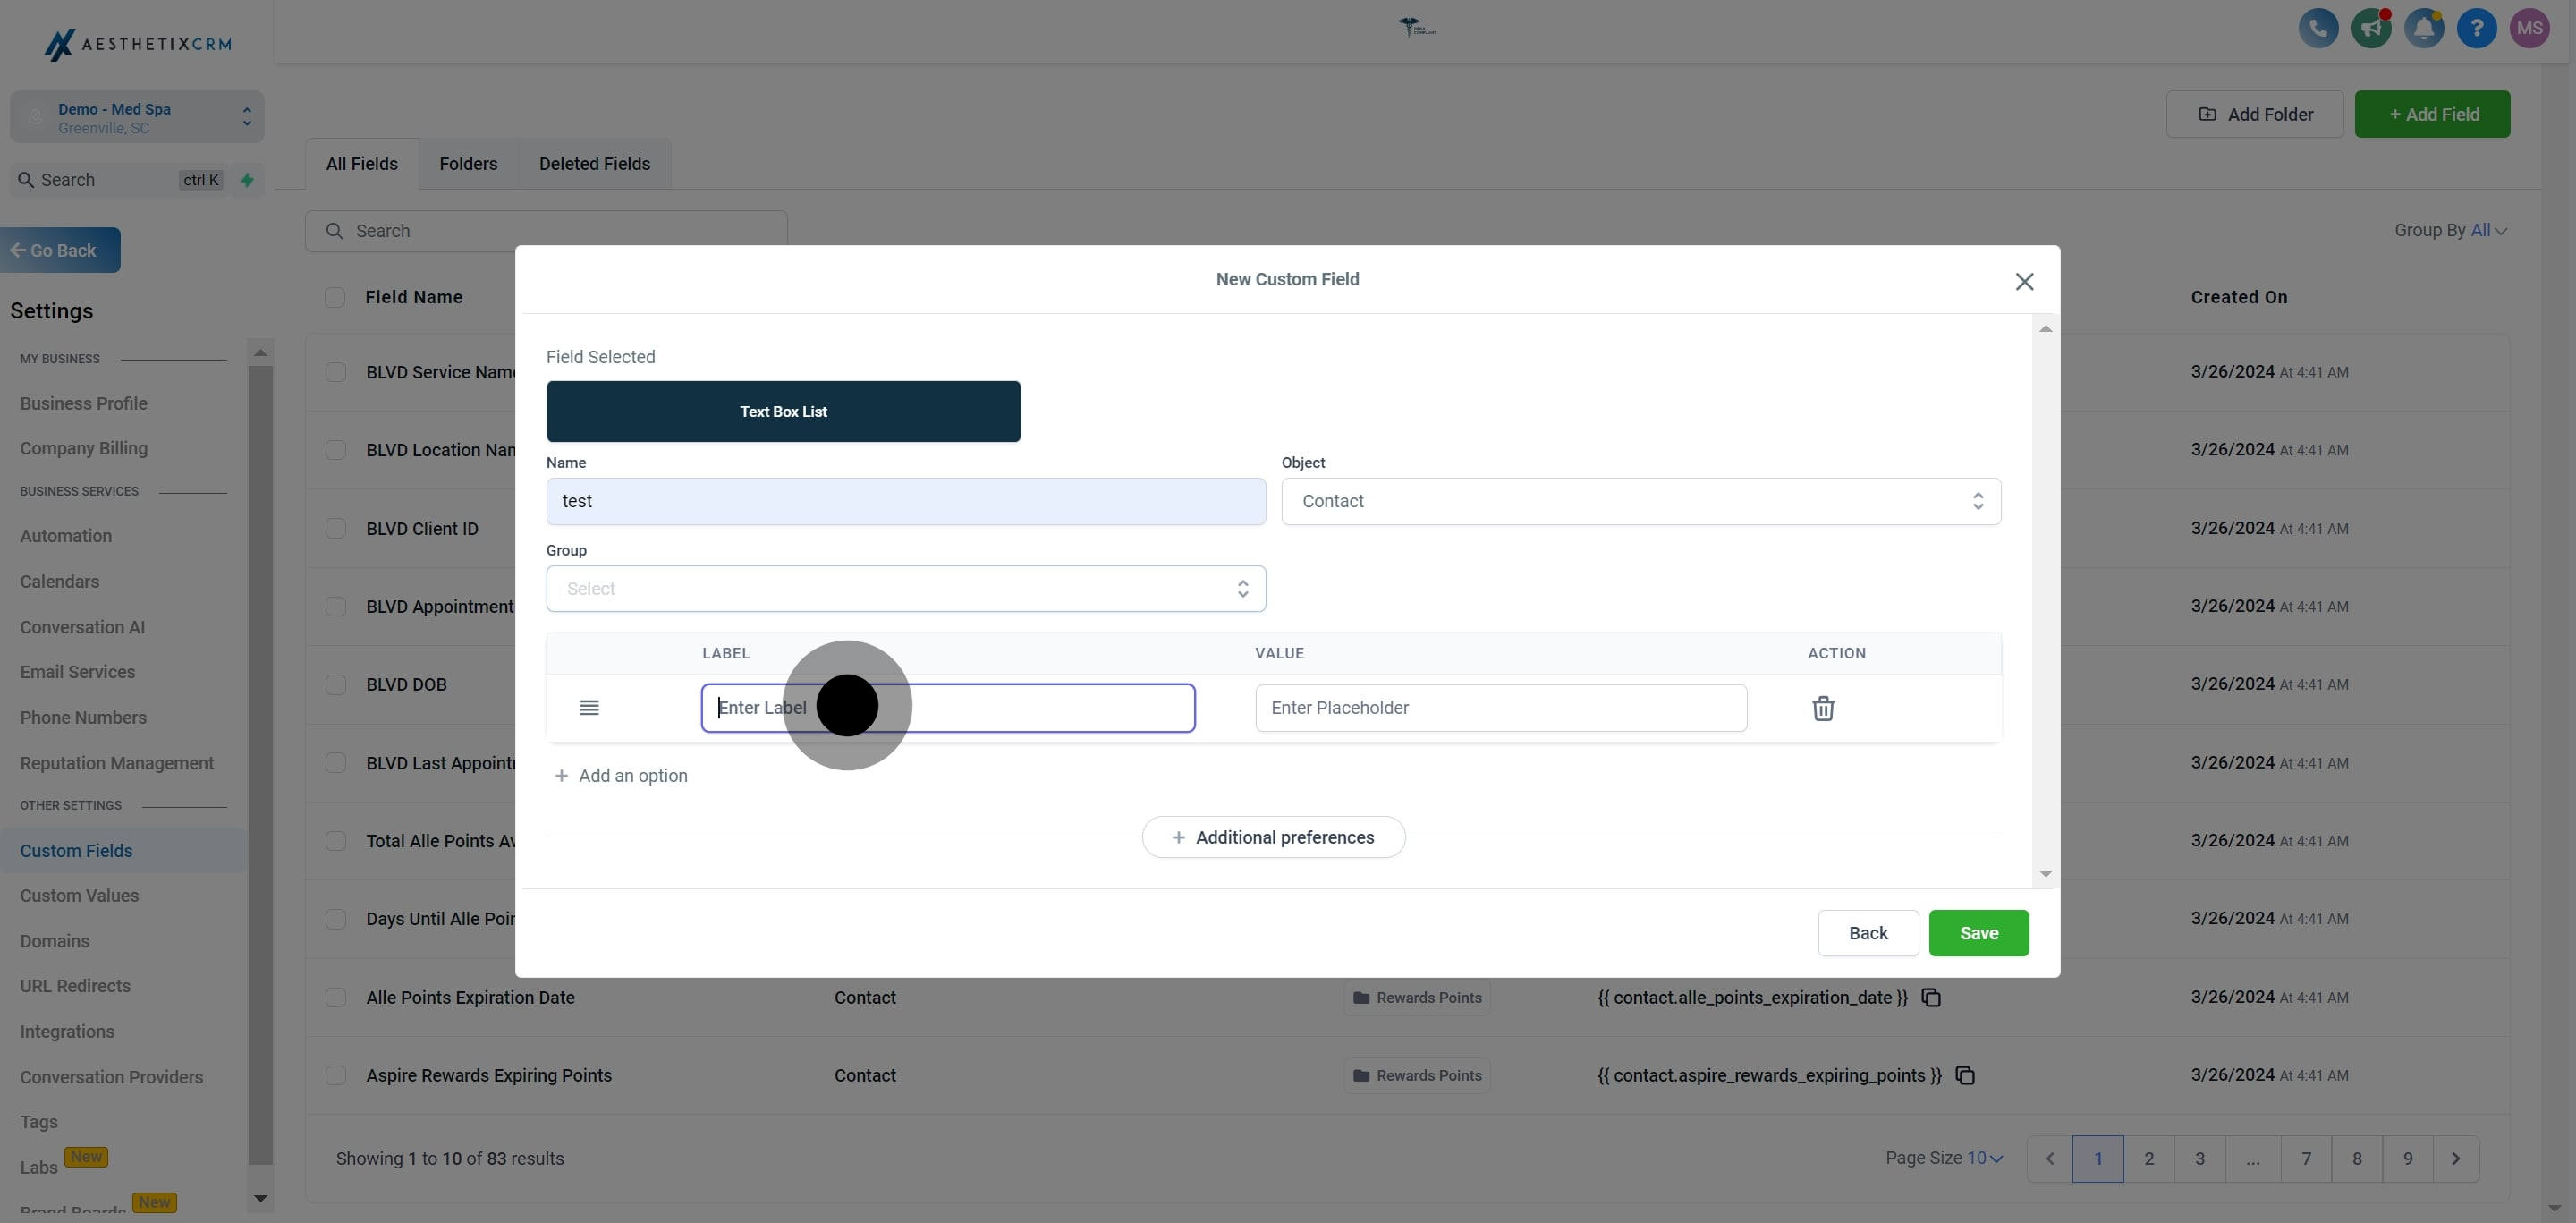This screenshot has height=1223, width=2576.
Task: Click the green lightning bolt quick-action icon
Action: point(247,180)
